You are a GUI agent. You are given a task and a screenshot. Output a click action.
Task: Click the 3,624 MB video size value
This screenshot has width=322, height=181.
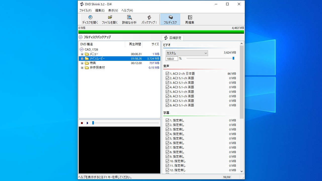click(x=230, y=53)
